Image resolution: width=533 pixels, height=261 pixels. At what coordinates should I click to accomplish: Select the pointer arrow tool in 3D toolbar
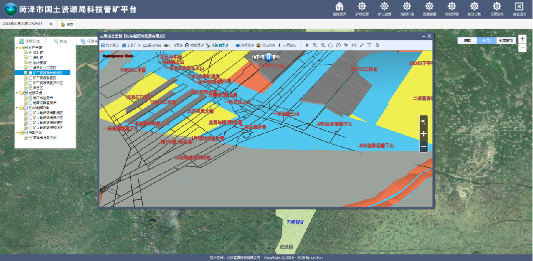point(307,45)
